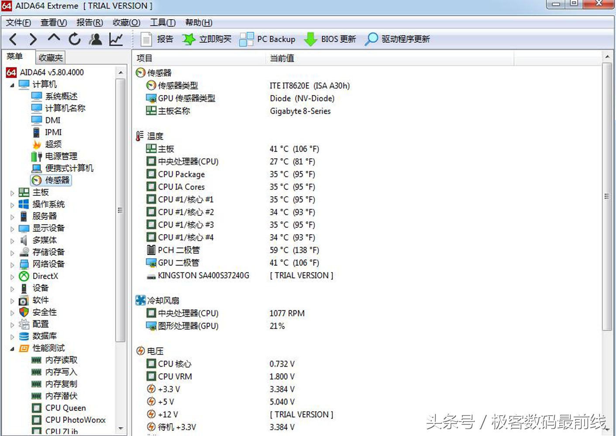Click the 报告 report toolbar button
This screenshot has width=616, height=436.
point(157,39)
